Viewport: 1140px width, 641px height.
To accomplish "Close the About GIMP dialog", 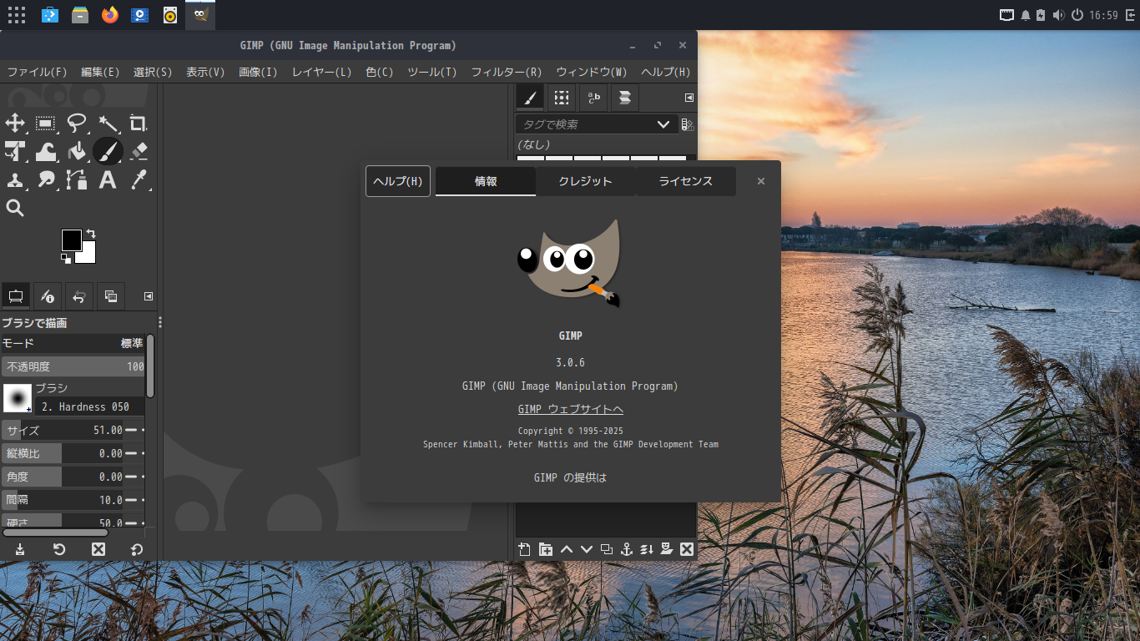I will 761,181.
